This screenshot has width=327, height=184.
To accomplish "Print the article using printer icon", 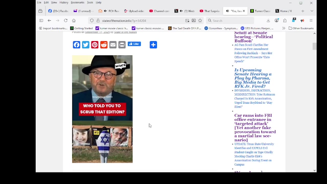I will pos(122,45).
